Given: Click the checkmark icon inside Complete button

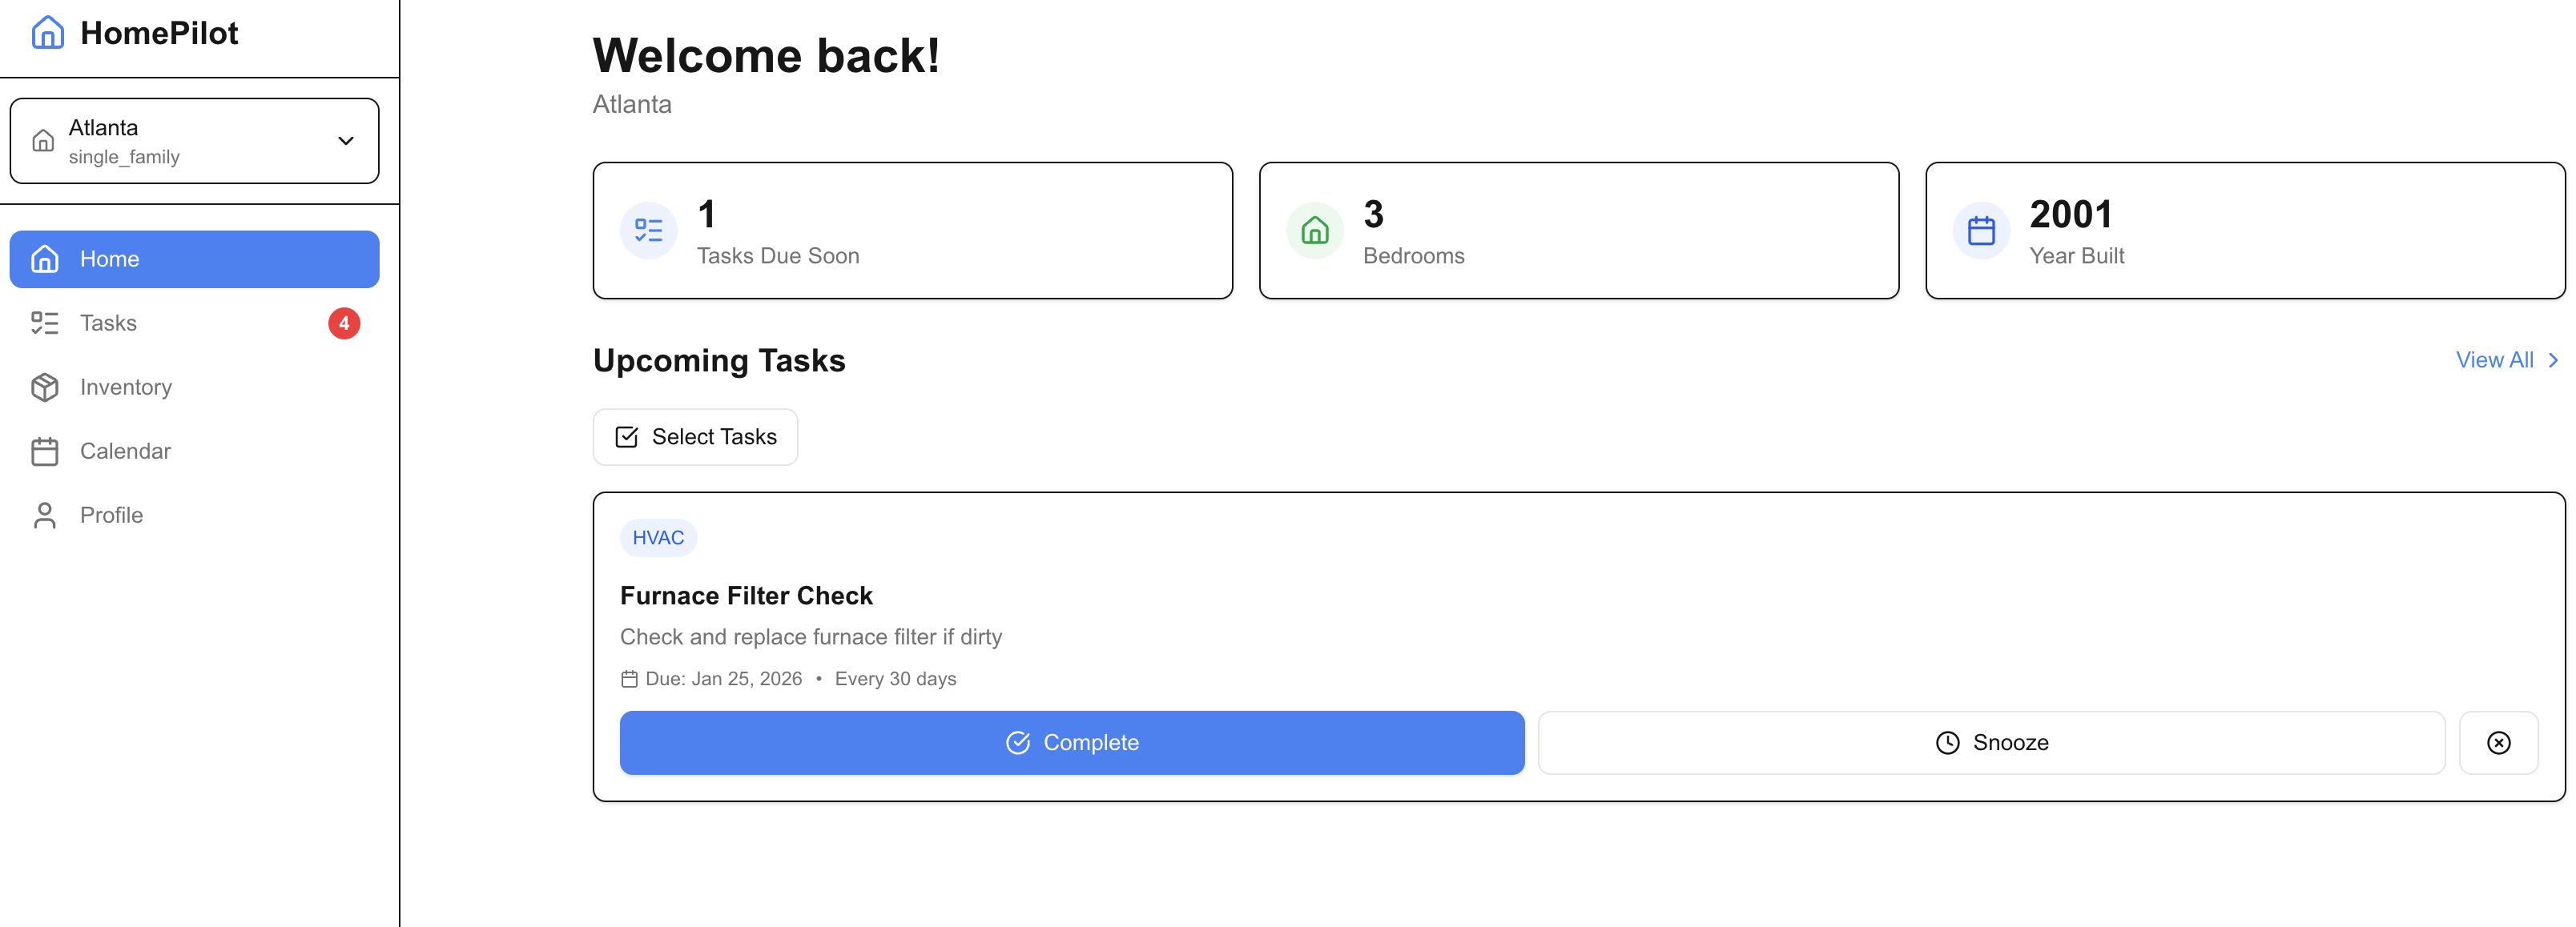Looking at the screenshot, I should tap(1017, 742).
